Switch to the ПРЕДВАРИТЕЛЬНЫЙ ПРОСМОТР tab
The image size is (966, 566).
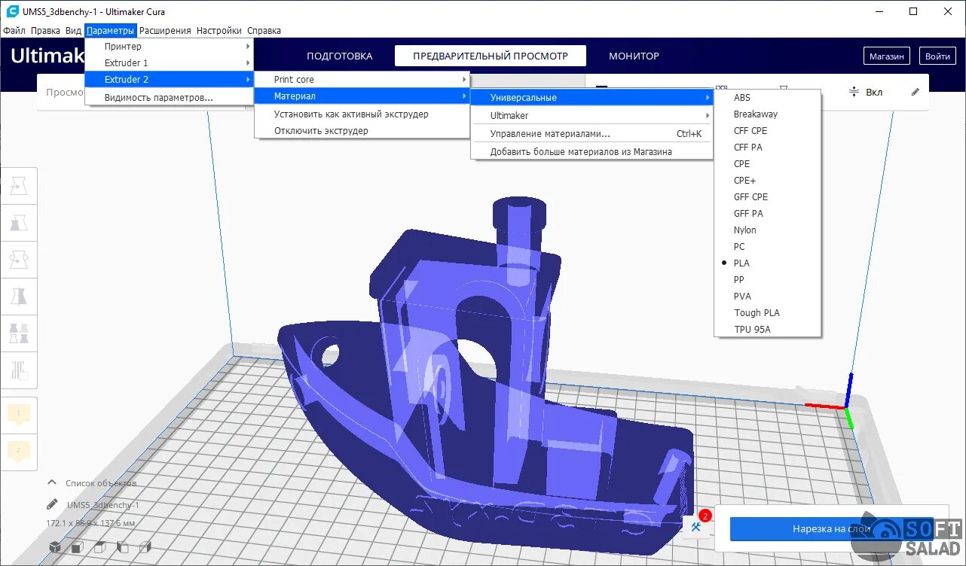click(490, 56)
